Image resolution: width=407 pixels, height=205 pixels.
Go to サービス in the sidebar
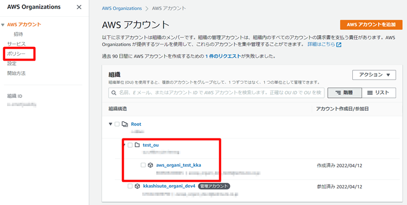(x=16, y=44)
